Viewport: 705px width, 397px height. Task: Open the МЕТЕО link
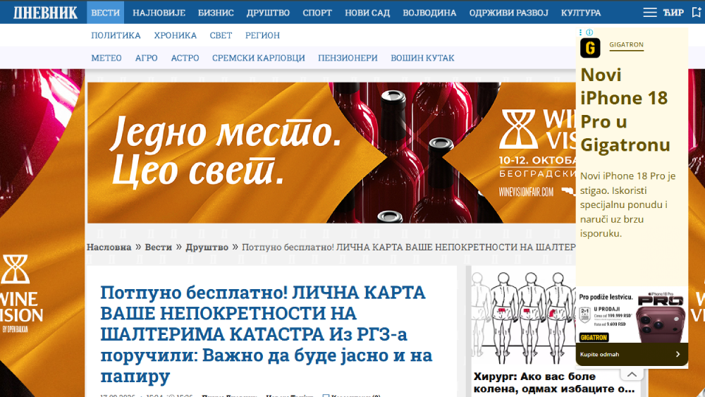coord(106,58)
